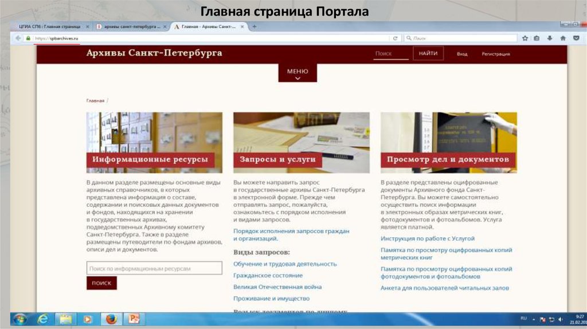The height and width of the screenshot is (329, 587).
Task: Click the Firefox icon in the taskbar
Action: (111, 319)
